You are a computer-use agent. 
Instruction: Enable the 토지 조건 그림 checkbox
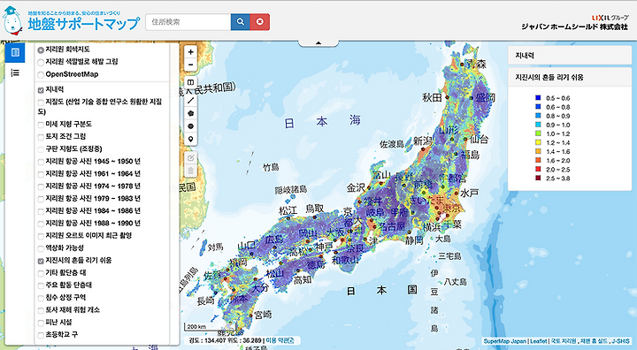41,137
